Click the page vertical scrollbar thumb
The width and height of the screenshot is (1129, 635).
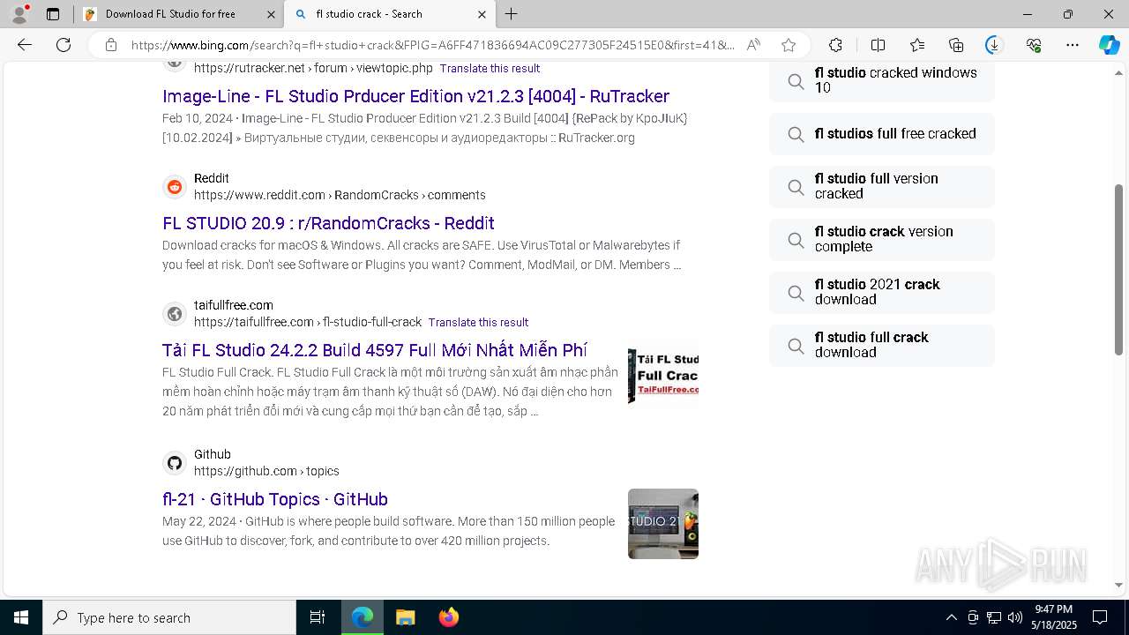(1119, 270)
